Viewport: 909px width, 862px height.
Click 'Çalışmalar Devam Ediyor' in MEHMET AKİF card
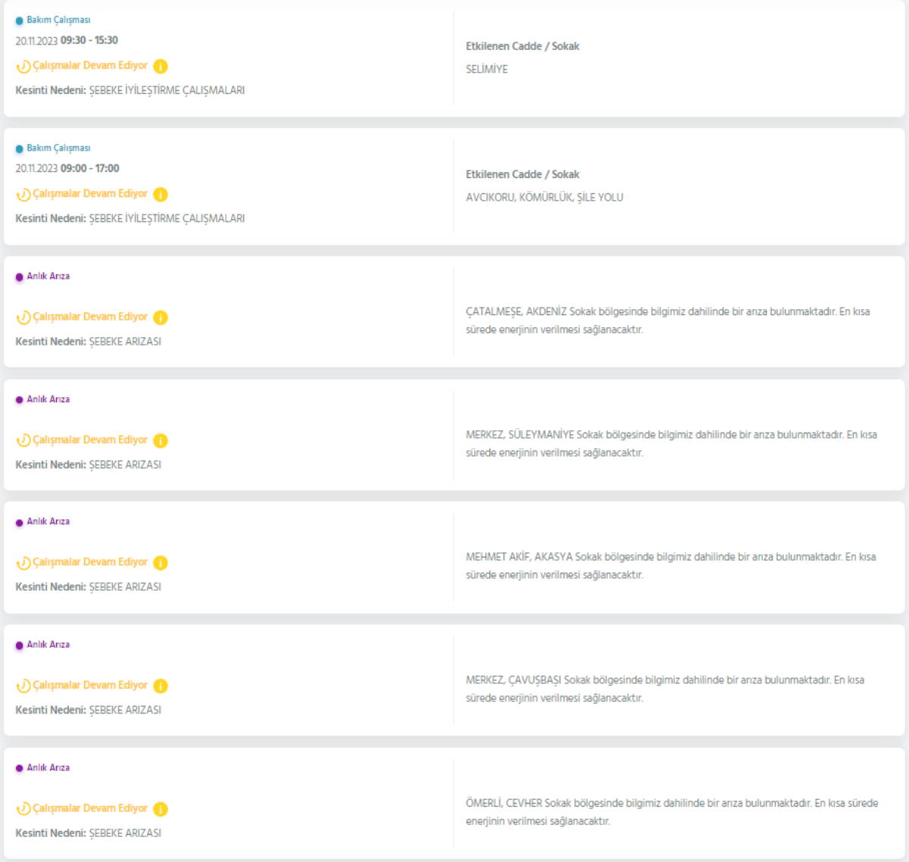coord(90,562)
